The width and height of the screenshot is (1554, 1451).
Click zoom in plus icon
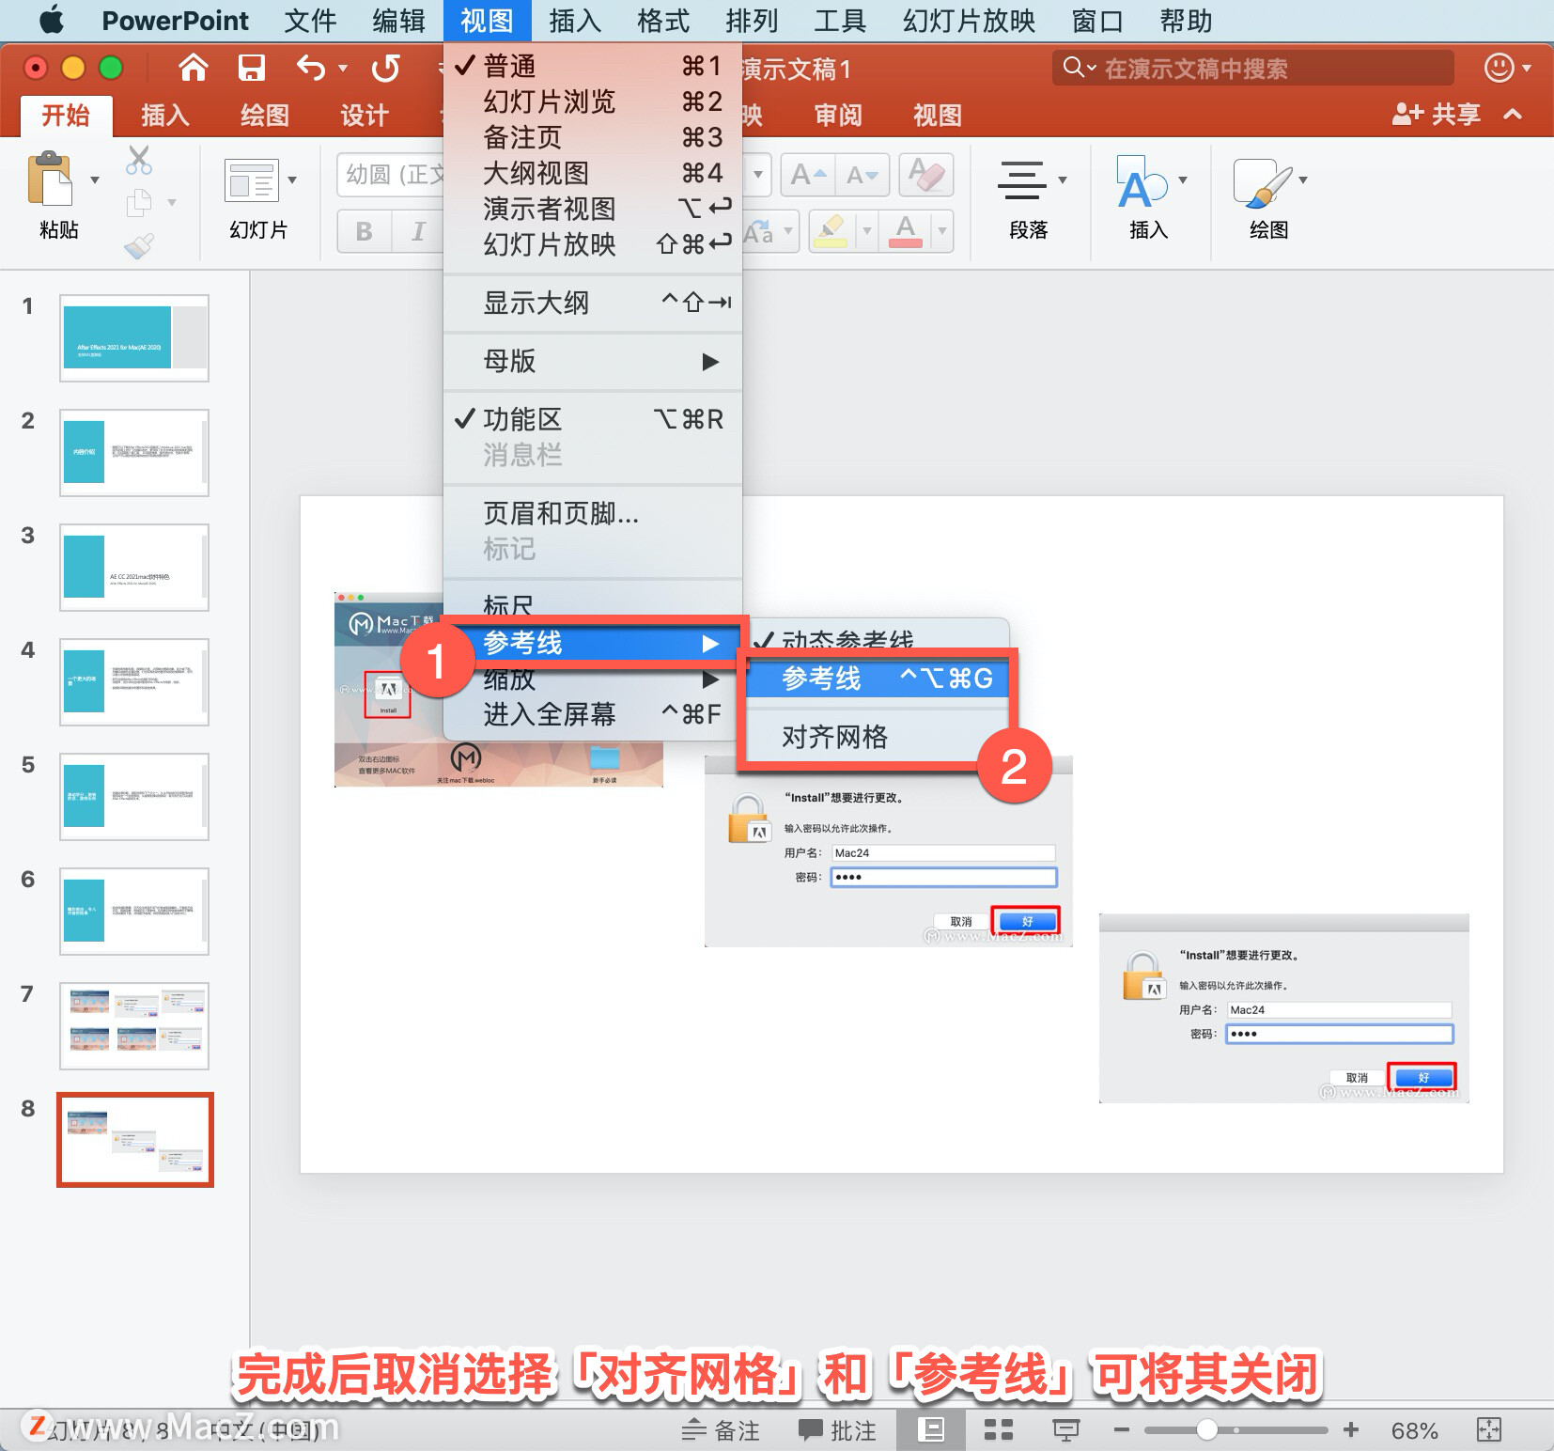(1351, 1430)
